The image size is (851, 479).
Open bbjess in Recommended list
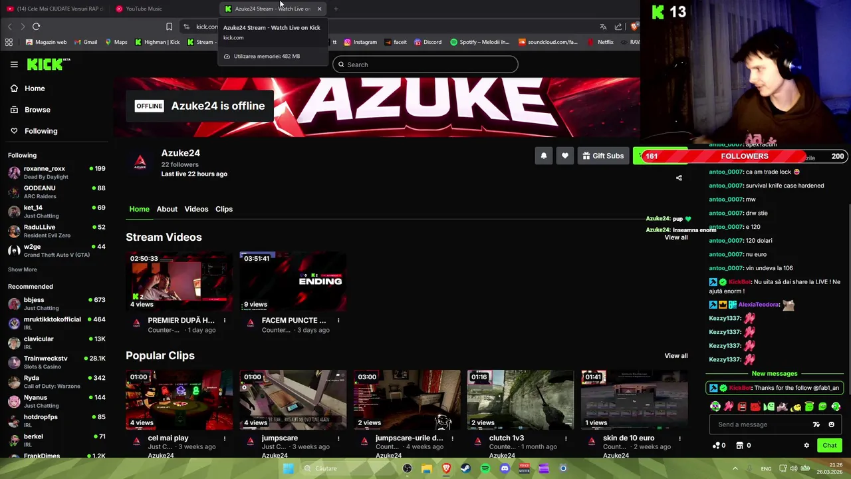coord(57,304)
